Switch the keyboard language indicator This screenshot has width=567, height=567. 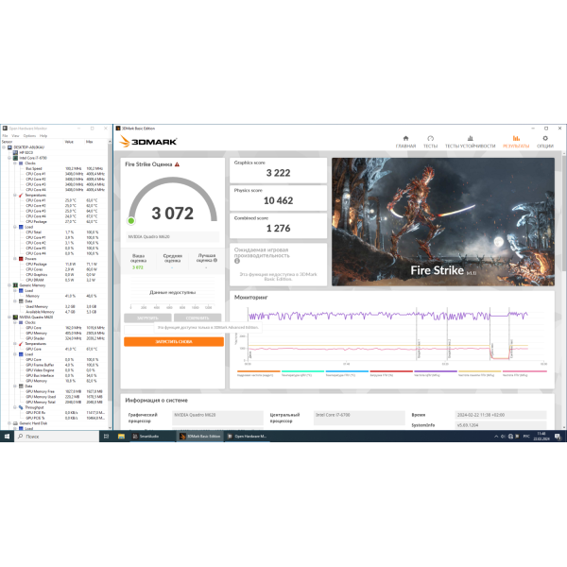pyautogui.click(x=526, y=437)
